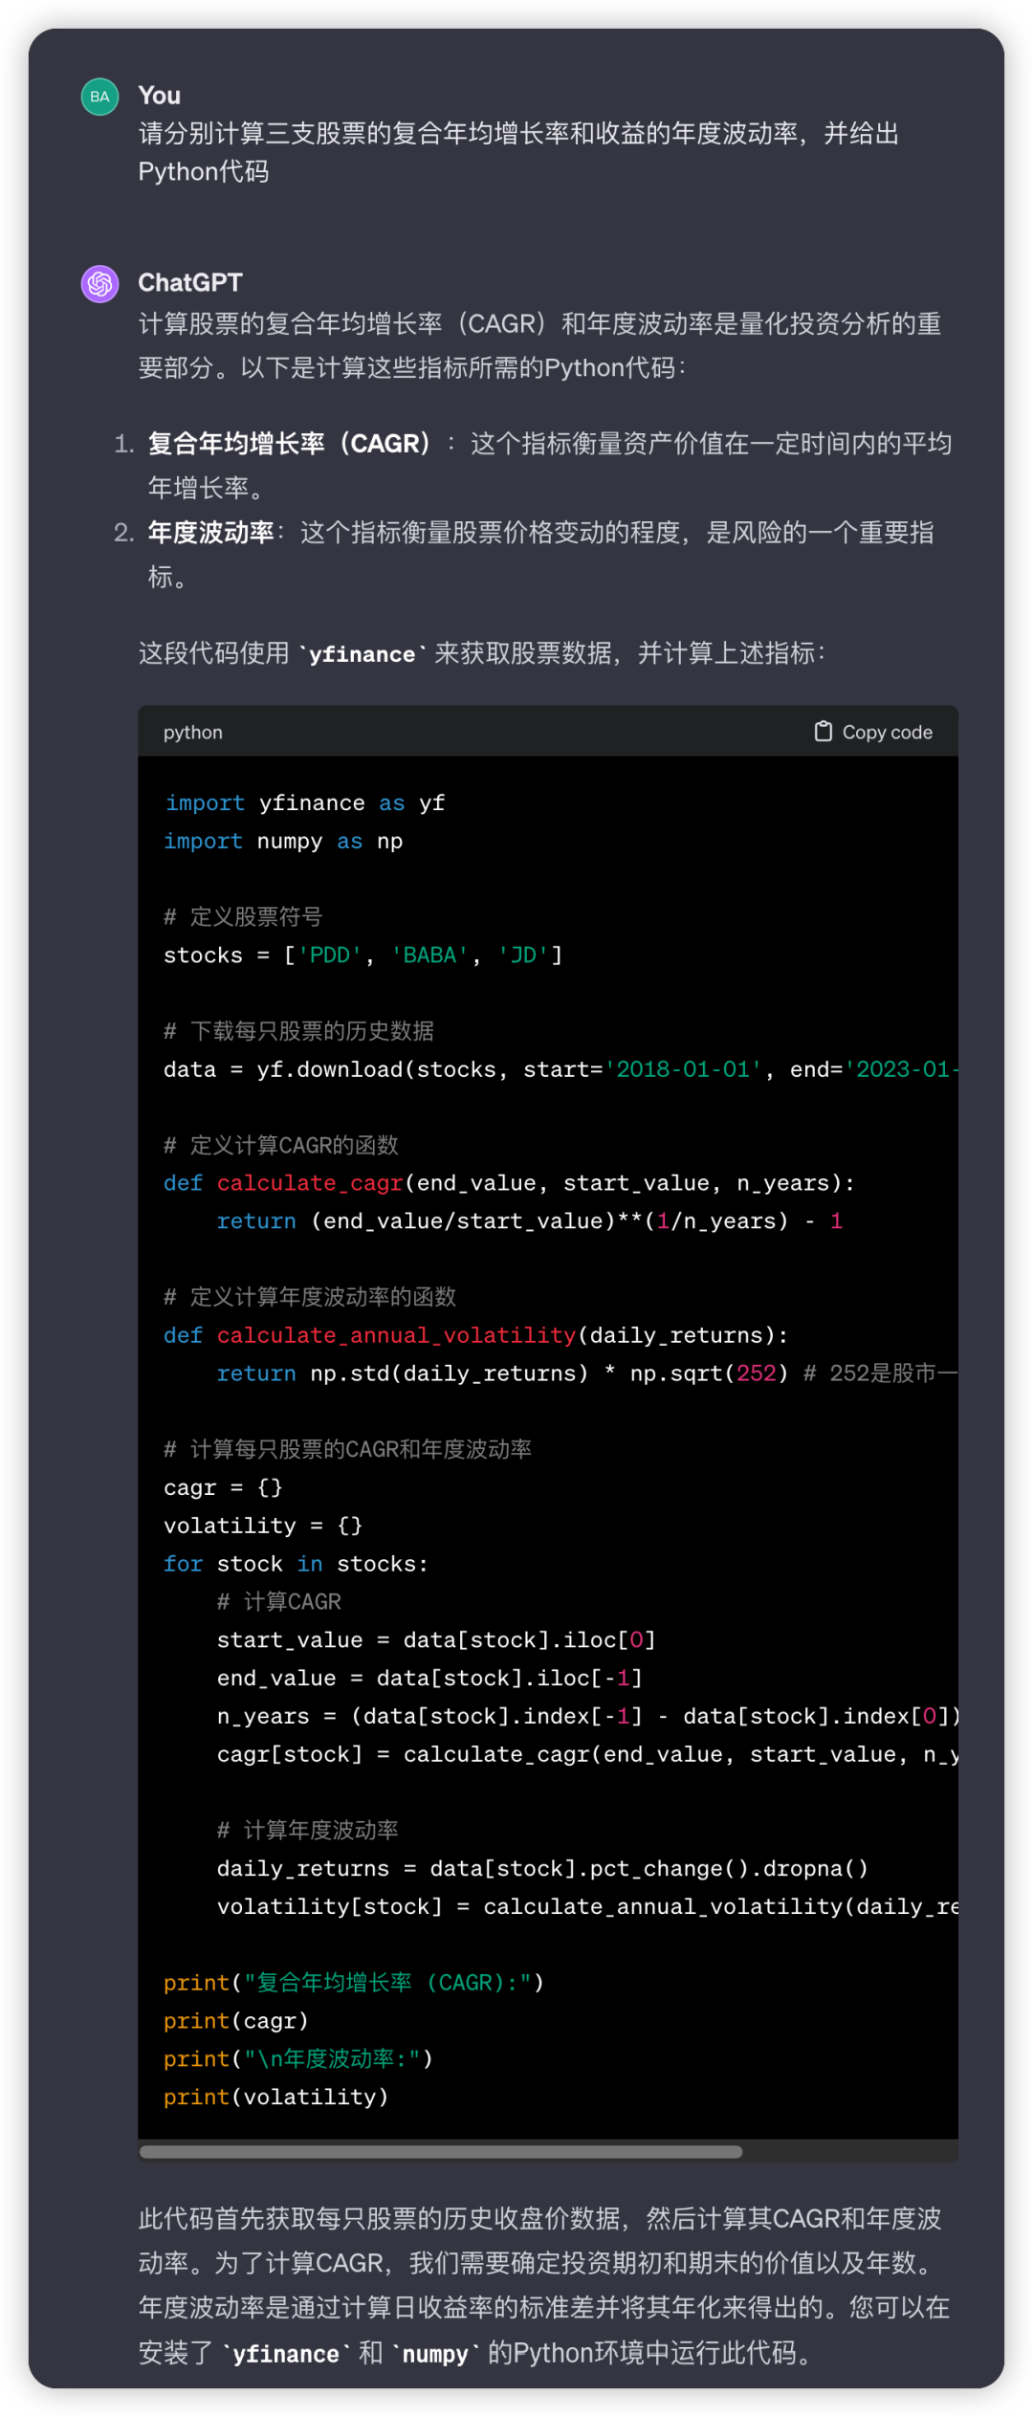The height and width of the screenshot is (2417, 1033).
Task: Click the 'np.std(daily_returns)' return line
Action: click(x=587, y=1374)
